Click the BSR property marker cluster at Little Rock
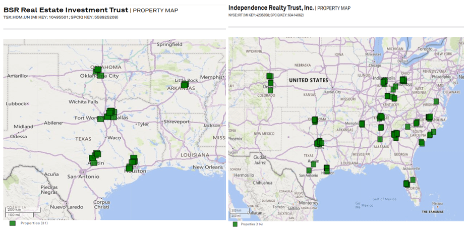This screenshot has width=466, height=229. [x=185, y=85]
